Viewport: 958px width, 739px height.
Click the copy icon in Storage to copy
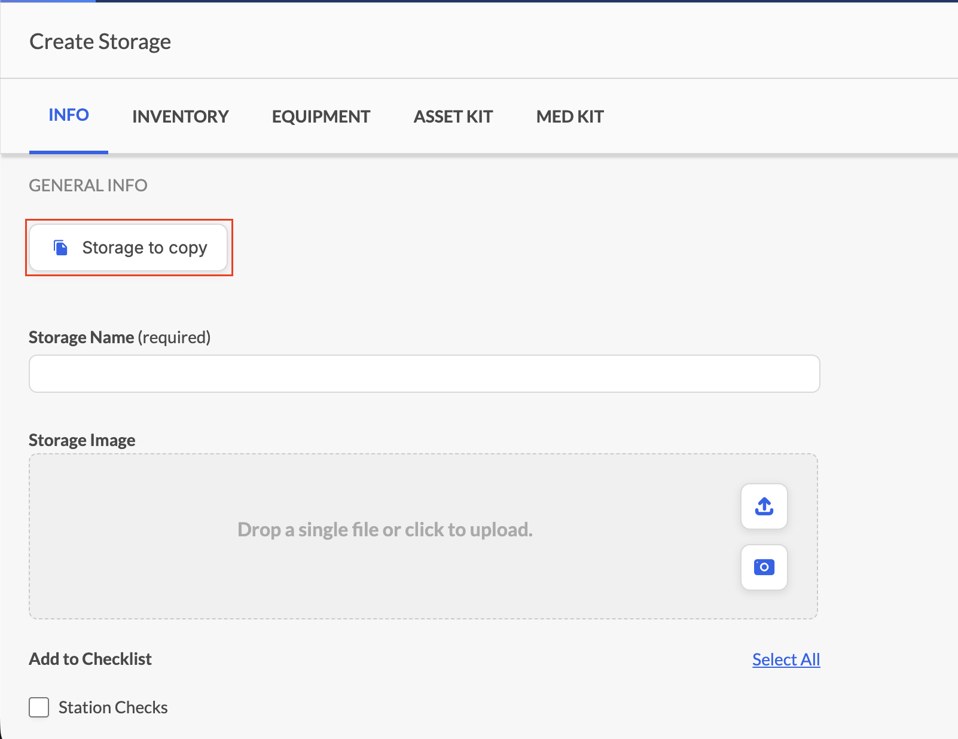pos(60,248)
